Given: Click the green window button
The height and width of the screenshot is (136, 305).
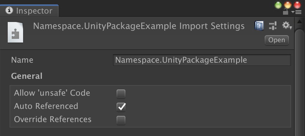Looking at the screenshot, I should pos(278,5).
